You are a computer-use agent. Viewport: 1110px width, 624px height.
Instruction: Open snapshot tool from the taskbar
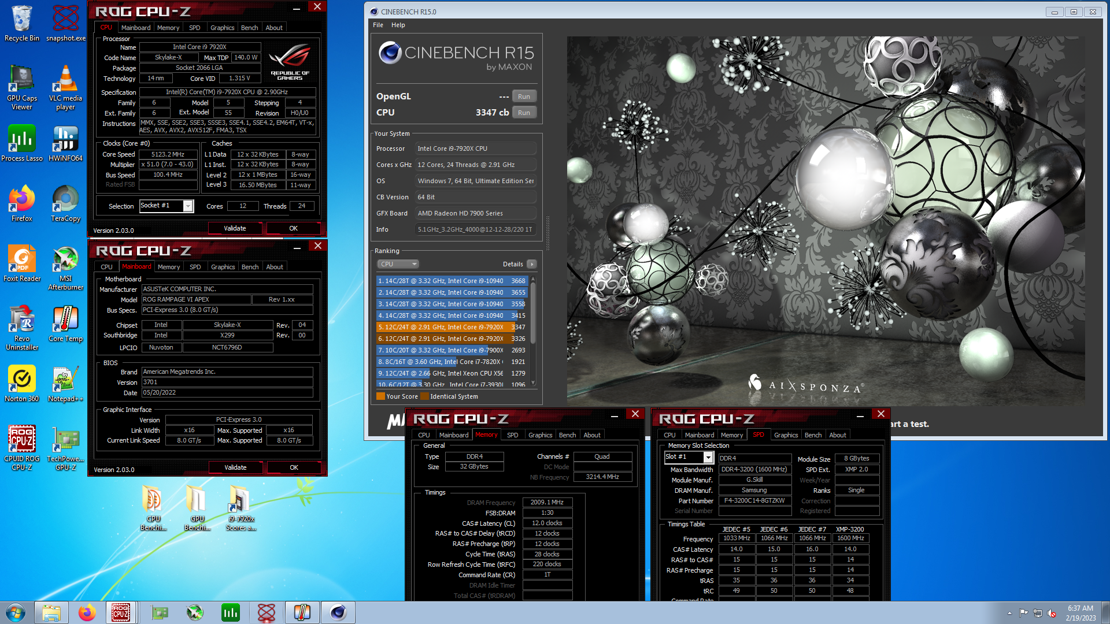[x=267, y=612]
